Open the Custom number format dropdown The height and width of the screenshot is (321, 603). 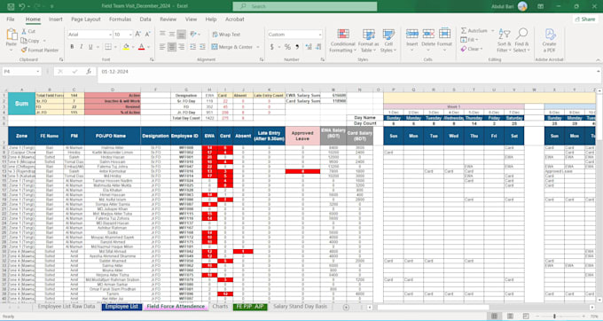[x=319, y=35]
